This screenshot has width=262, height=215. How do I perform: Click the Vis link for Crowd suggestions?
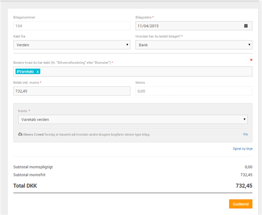click(x=245, y=134)
